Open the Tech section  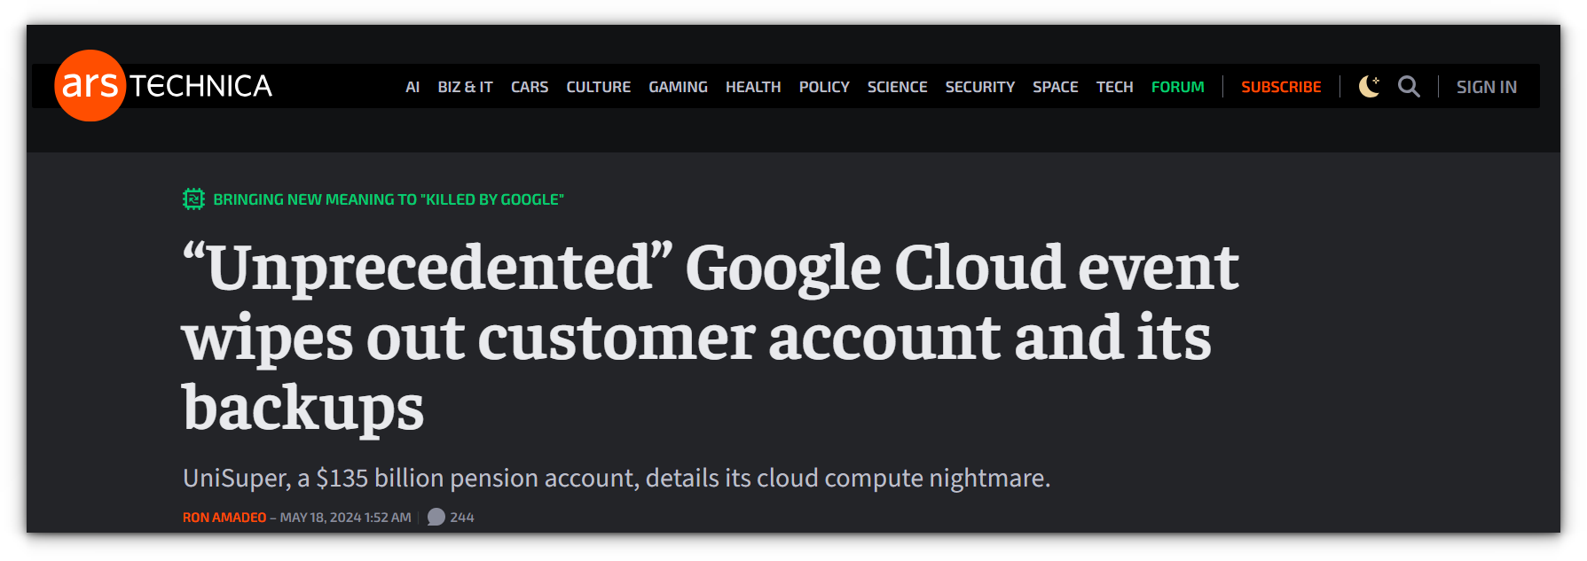click(x=1114, y=87)
